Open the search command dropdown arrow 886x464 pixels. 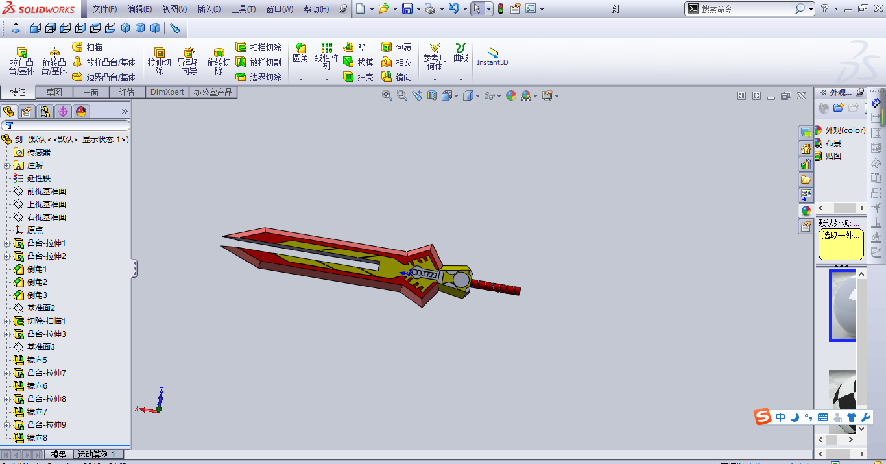(x=811, y=9)
